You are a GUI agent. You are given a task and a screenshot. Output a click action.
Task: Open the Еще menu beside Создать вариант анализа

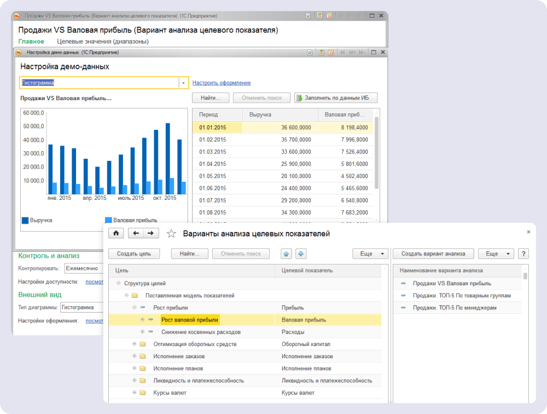[x=496, y=254]
